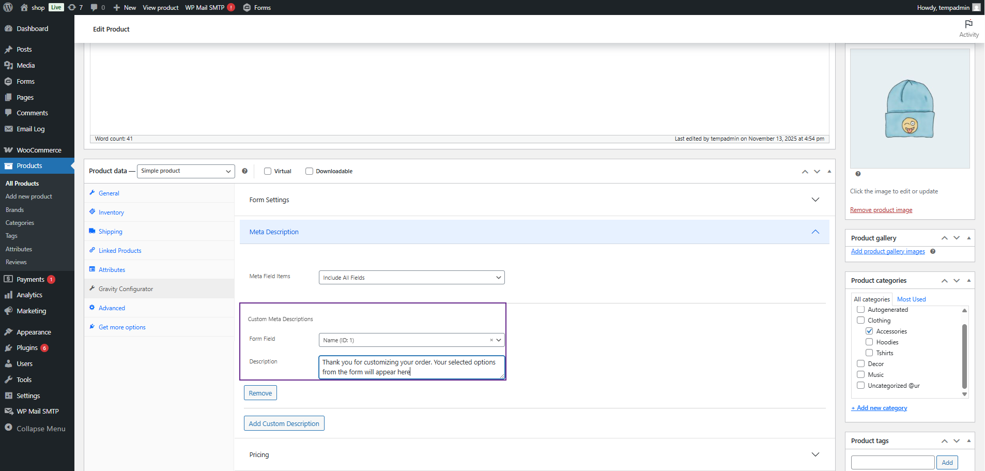Enable the Virtual checkbox
The width and height of the screenshot is (985, 471).
268,171
